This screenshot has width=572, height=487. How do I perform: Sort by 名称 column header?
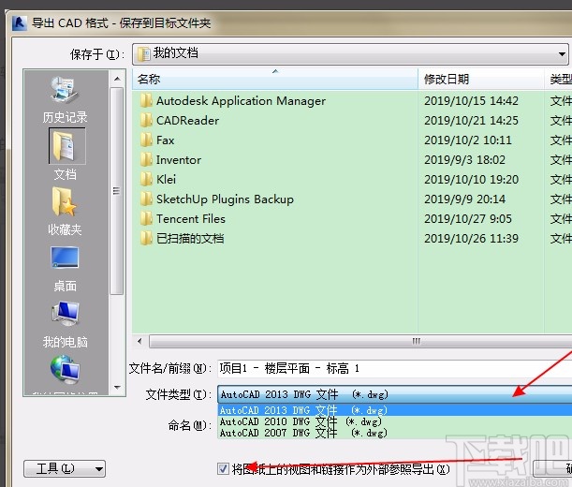(275, 79)
